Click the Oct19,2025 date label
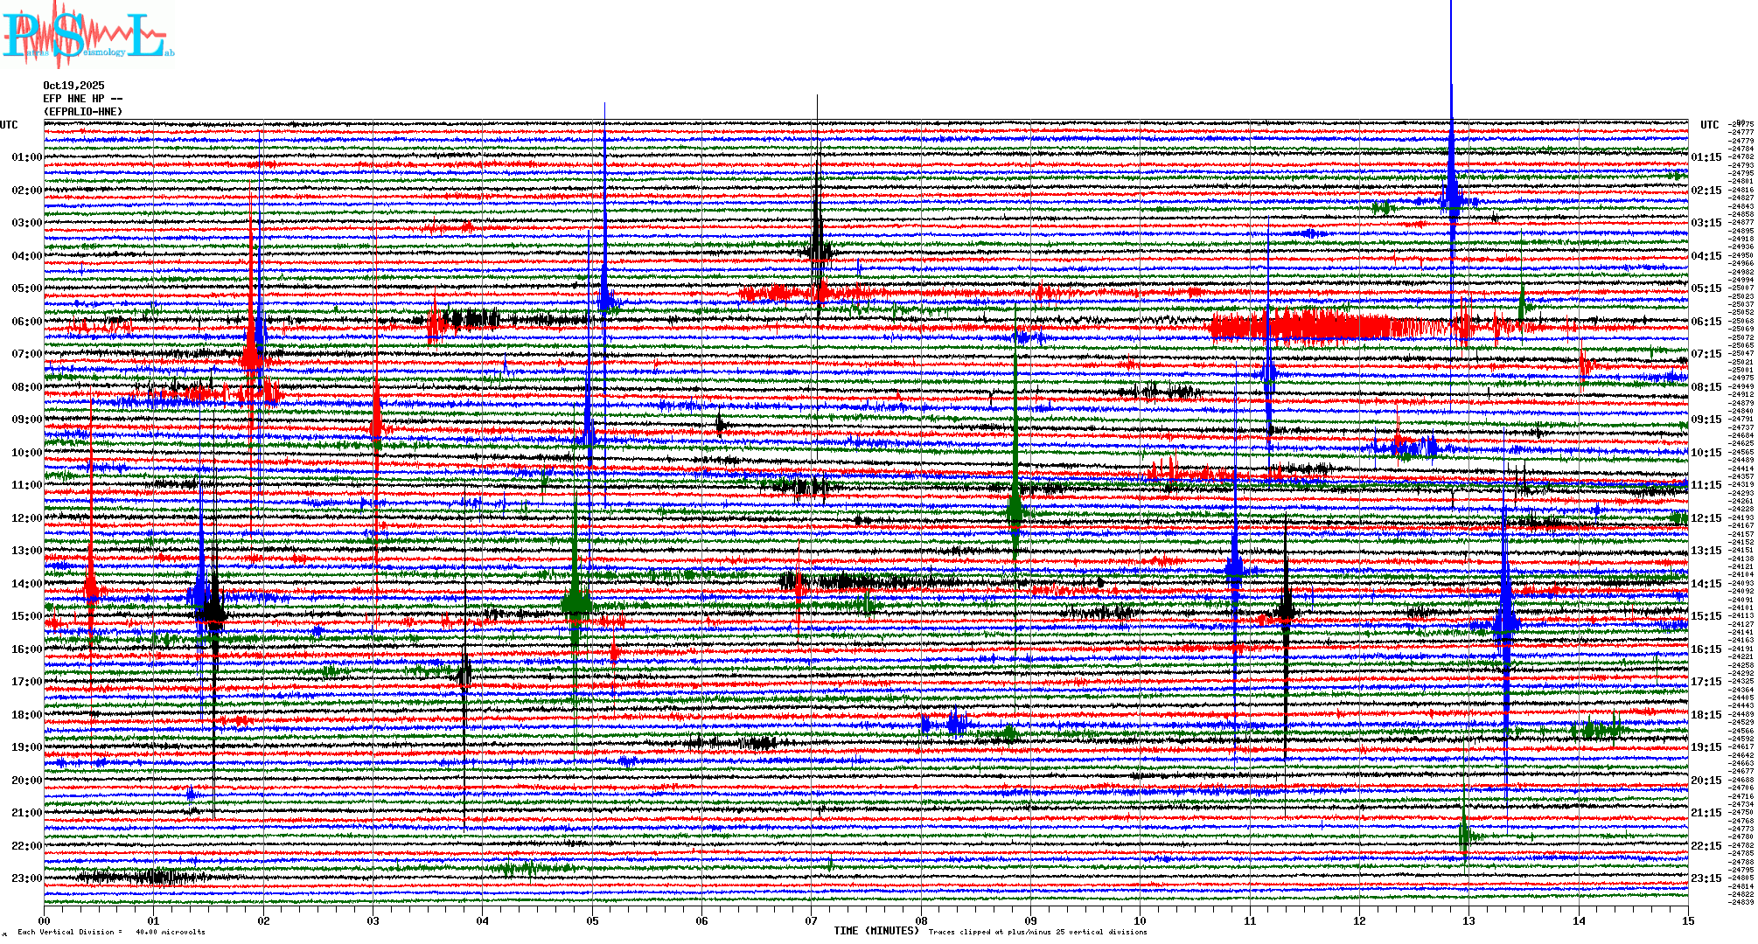The width and height of the screenshot is (1758, 944). [x=73, y=86]
